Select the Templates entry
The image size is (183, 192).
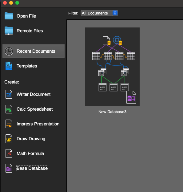pyautogui.click(x=34, y=66)
